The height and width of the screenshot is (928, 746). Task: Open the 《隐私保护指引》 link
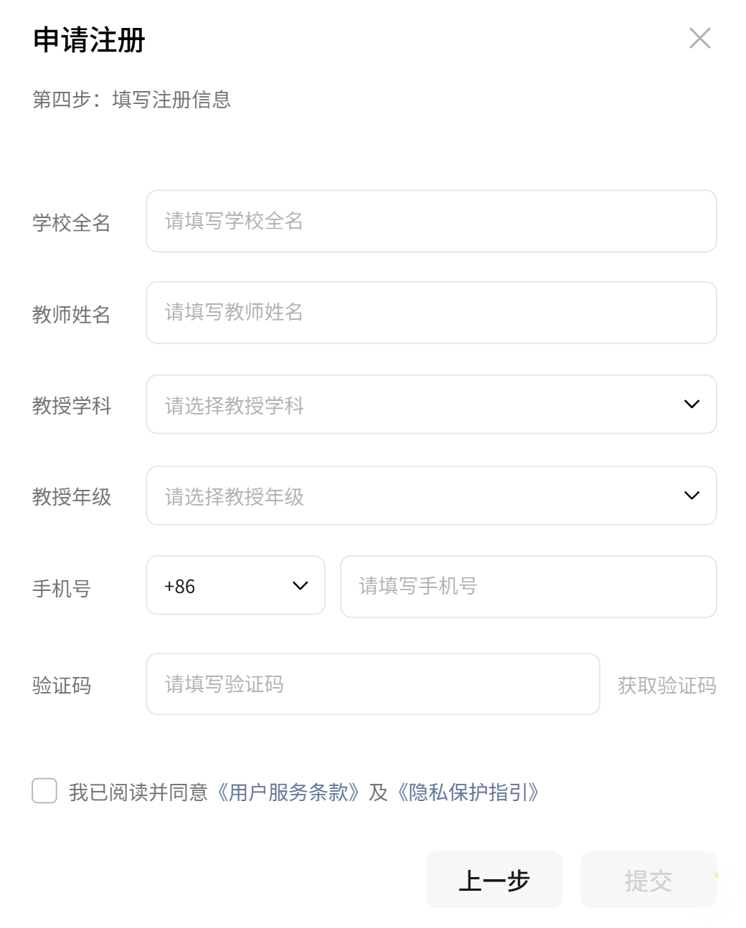(468, 792)
